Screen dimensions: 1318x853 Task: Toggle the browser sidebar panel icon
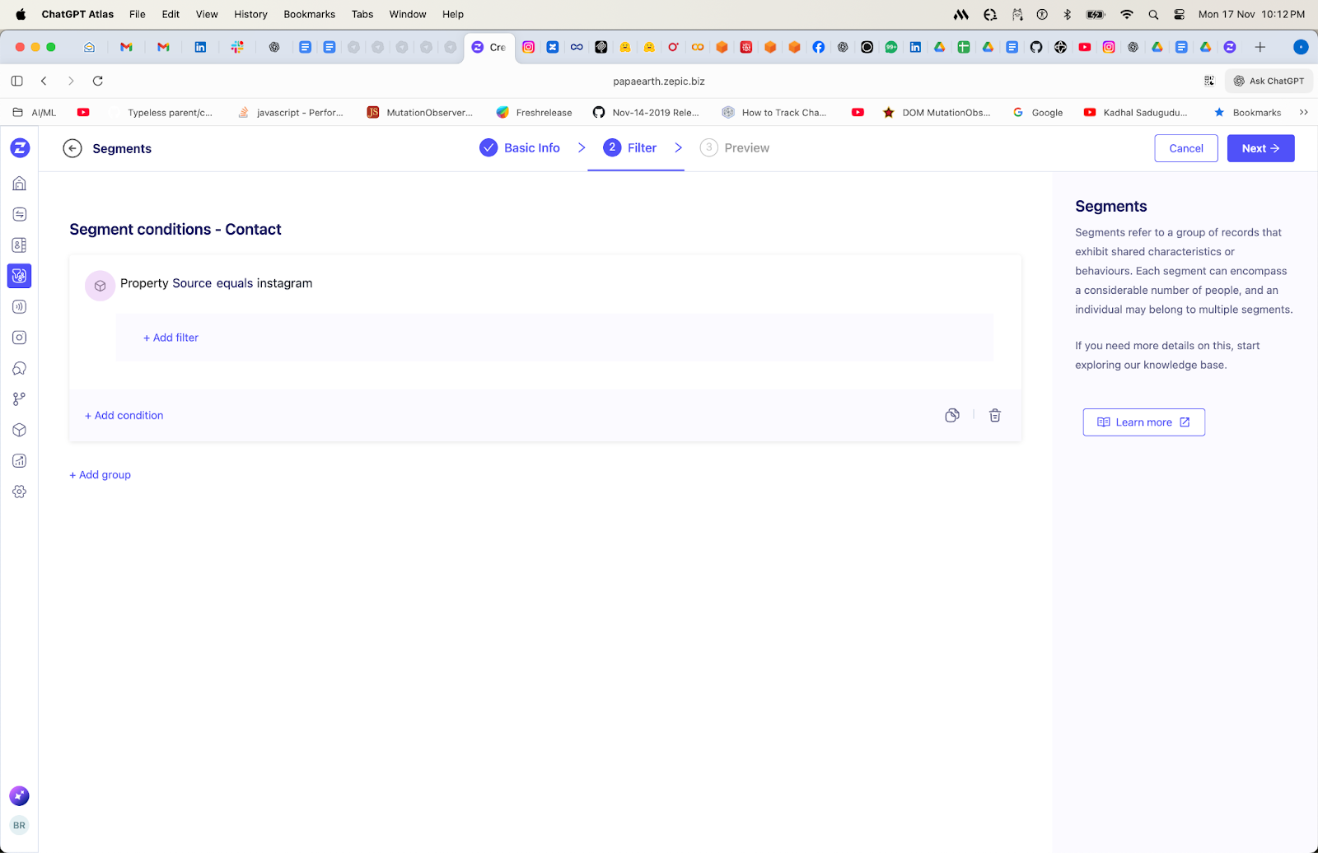click(x=17, y=81)
